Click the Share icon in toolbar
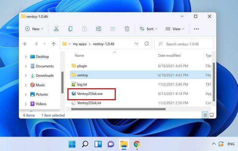This screenshot has height=151, width=238. coord(113,29)
